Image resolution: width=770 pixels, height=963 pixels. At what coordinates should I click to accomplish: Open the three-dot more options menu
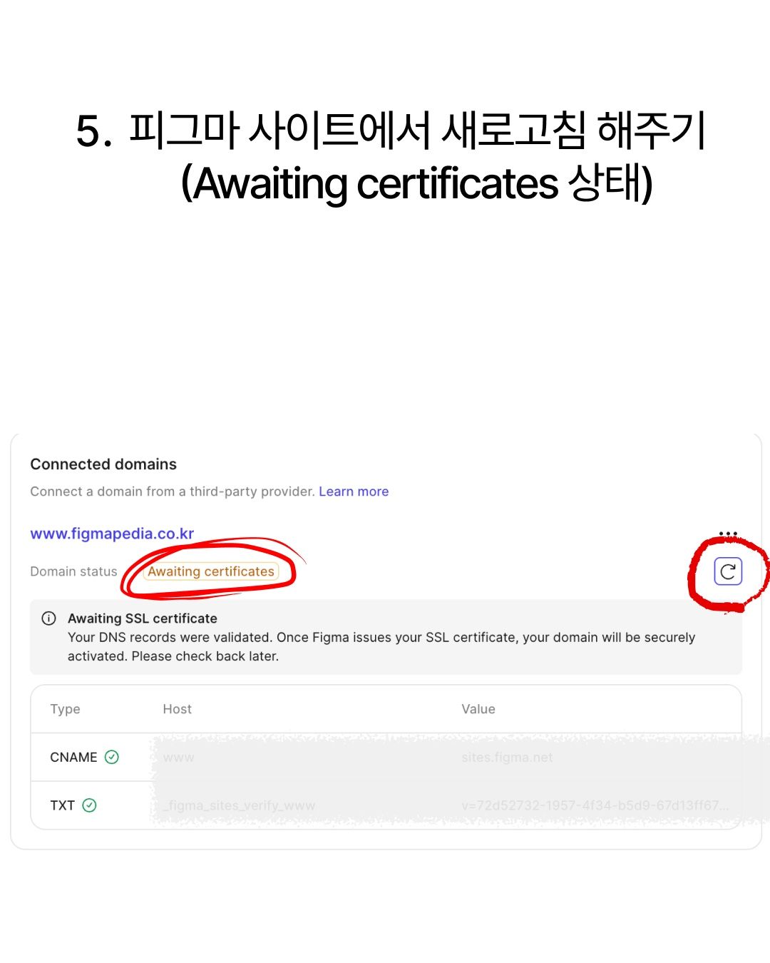[728, 534]
